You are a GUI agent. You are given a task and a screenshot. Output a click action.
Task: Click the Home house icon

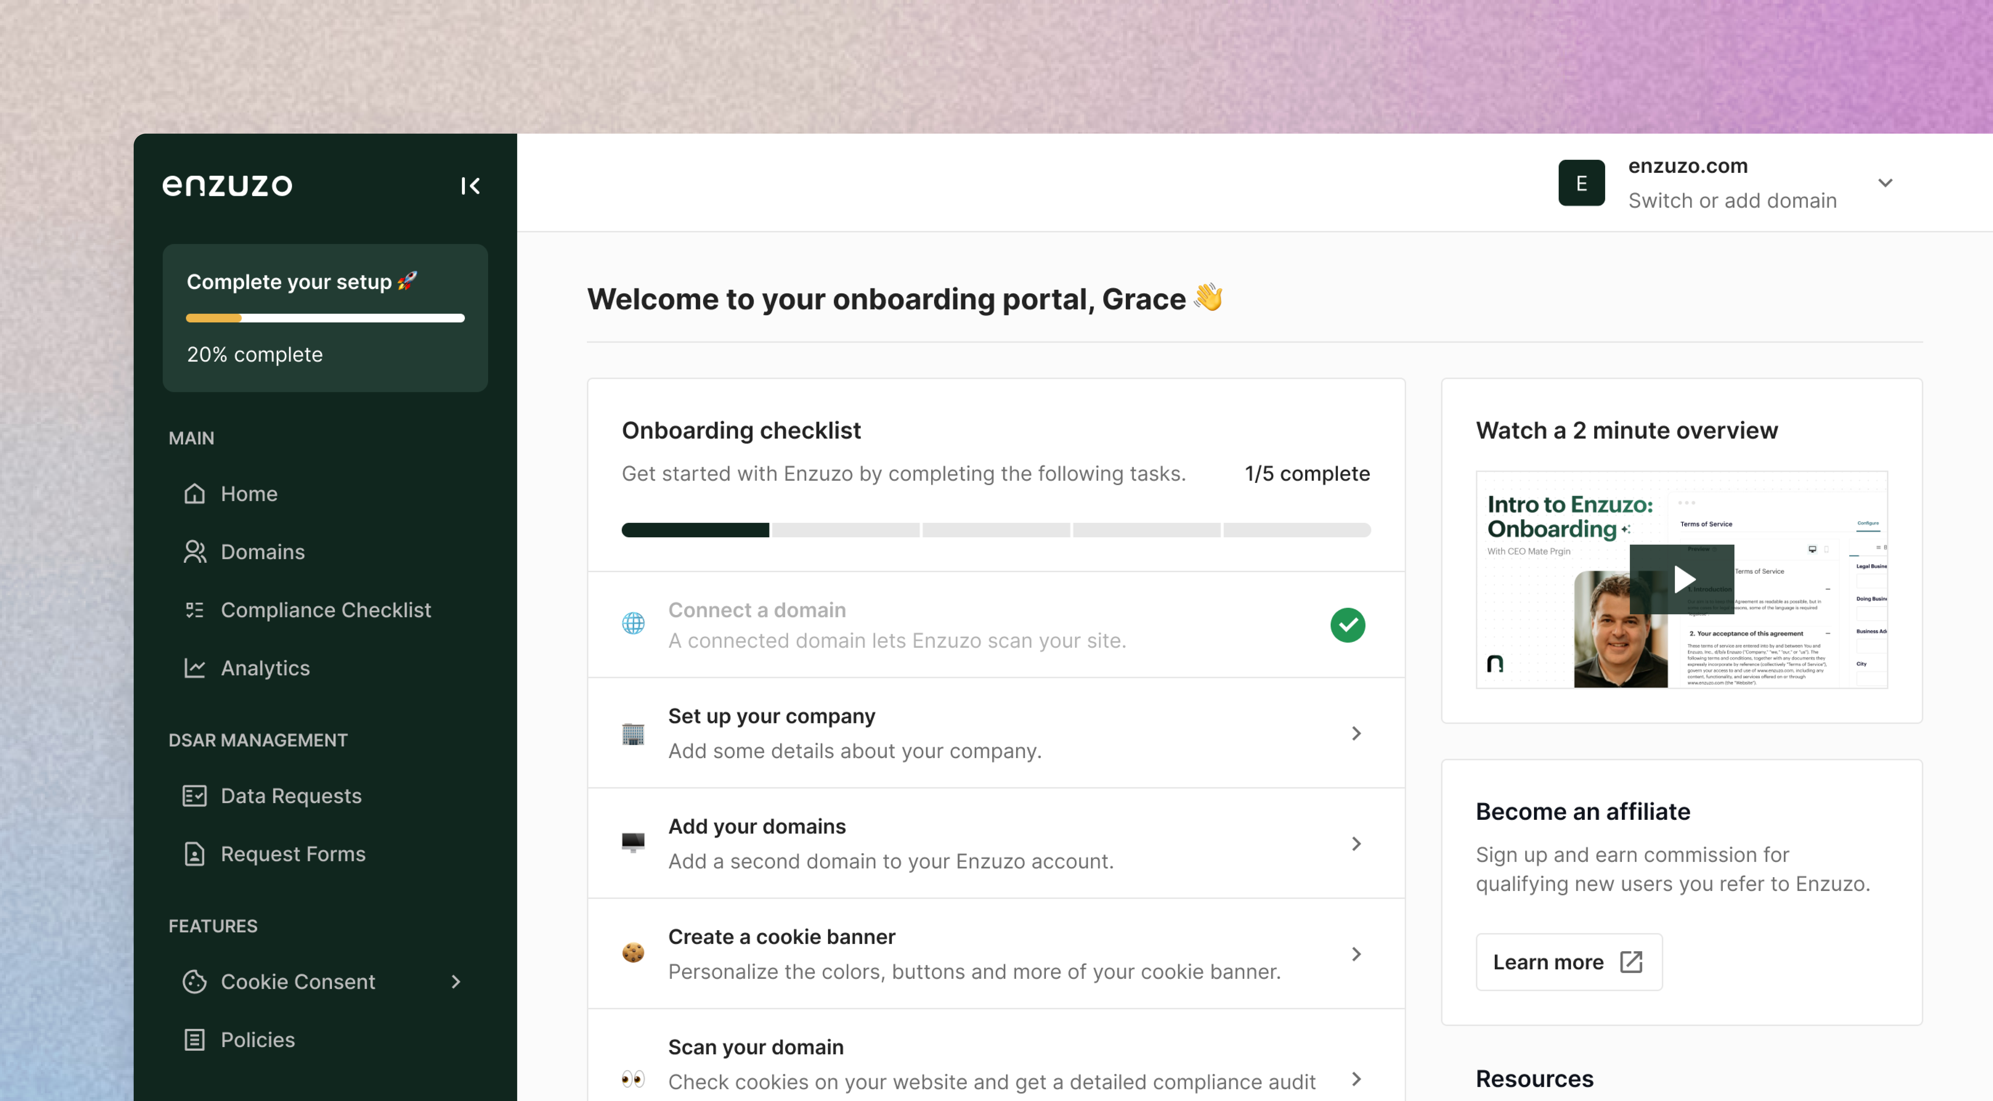point(194,494)
